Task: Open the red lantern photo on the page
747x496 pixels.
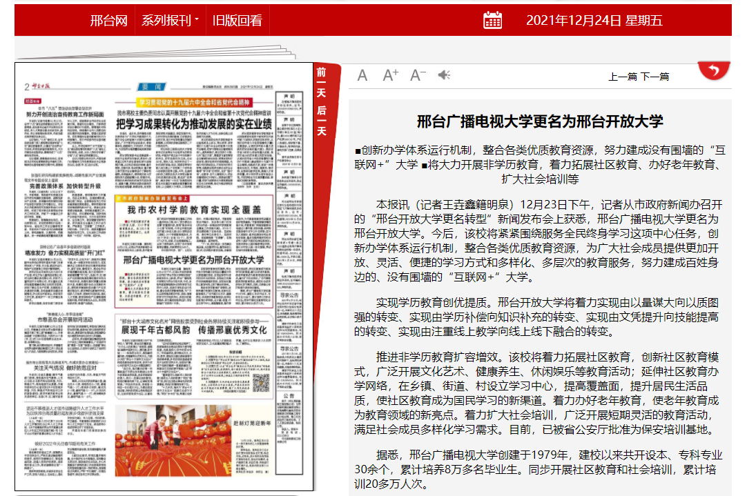Action: 173,441
